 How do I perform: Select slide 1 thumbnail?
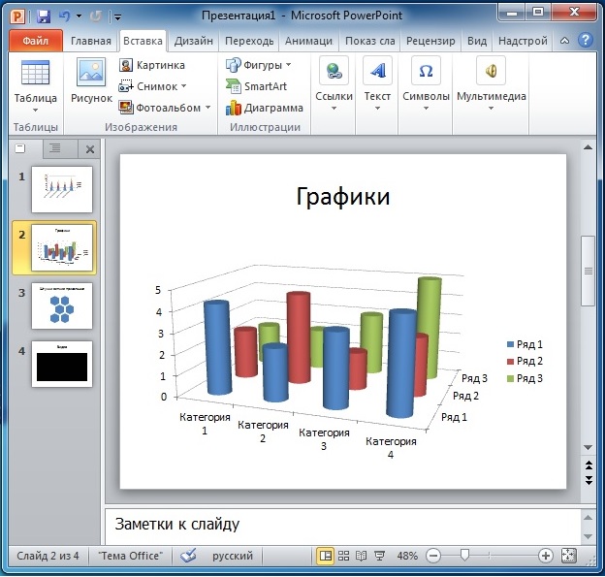point(62,189)
